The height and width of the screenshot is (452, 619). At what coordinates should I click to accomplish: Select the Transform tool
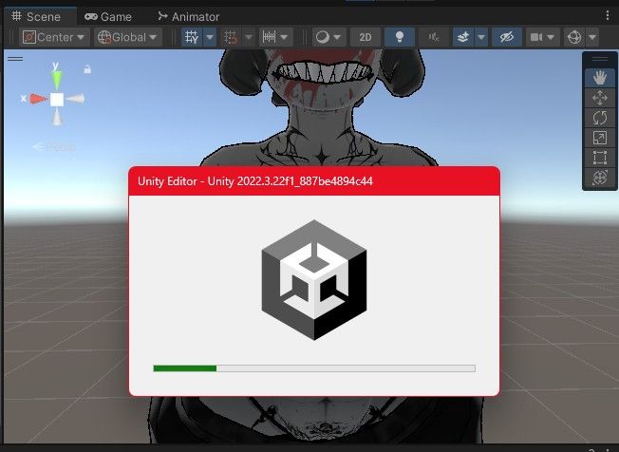pos(600,178)
